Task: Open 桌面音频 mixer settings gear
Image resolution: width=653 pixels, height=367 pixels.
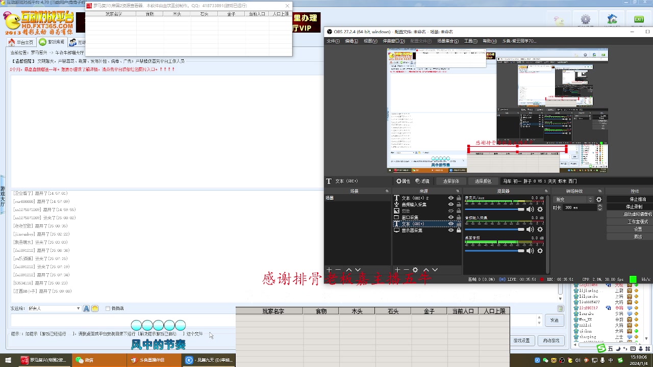Action: pos(540,250)
